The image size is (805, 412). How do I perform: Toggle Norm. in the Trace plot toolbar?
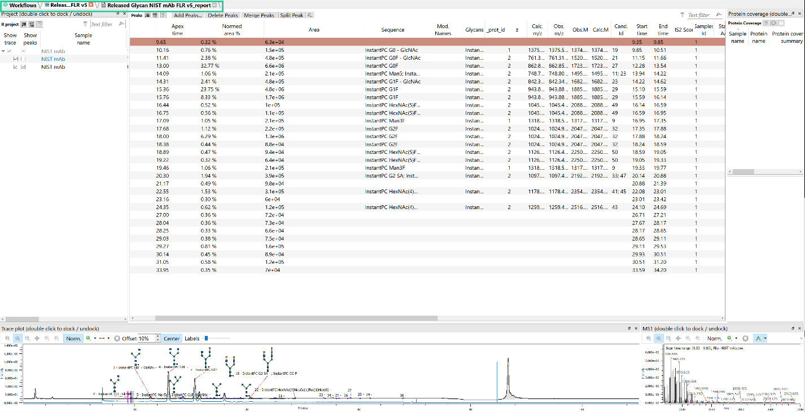click(73, 338)
